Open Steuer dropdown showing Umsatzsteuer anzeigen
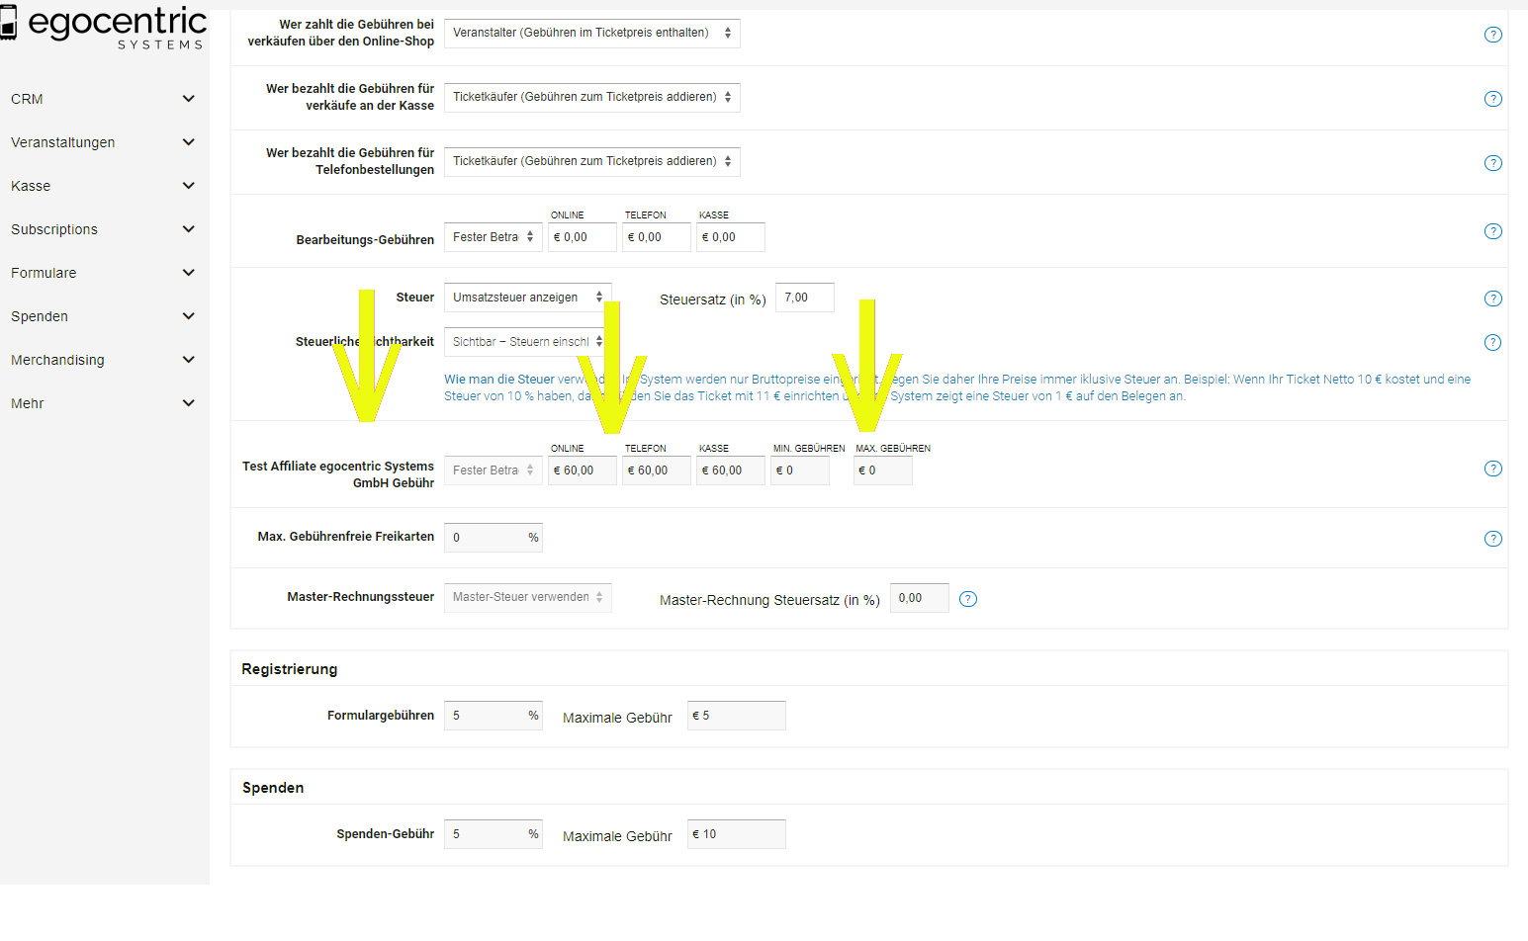This screenshot has height=941, width=1528. point(527,298)
